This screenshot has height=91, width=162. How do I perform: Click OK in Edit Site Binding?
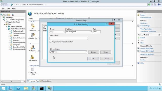click(93, 59)
